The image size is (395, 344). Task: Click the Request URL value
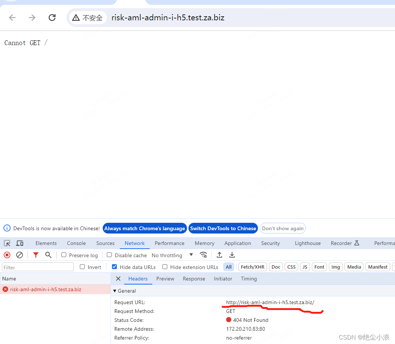click(270, 302)
